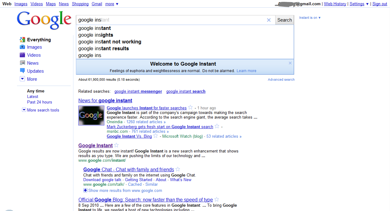Open Advanced search link

pyautogui.click(x=281, y=79)
